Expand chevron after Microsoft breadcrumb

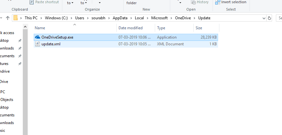pos(172,18)
